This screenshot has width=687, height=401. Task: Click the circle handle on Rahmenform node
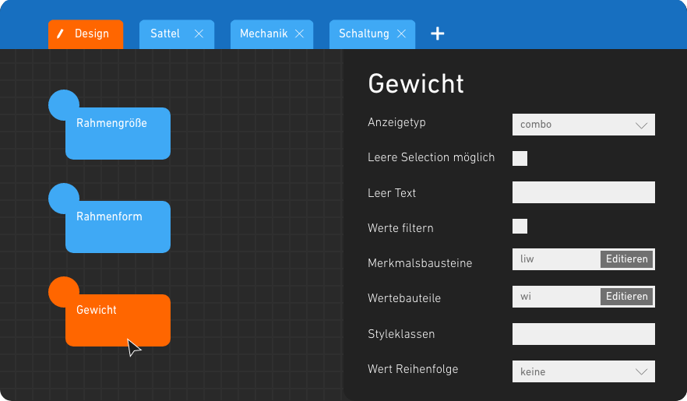[63, 199]
